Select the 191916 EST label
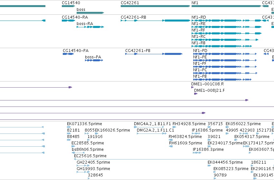Image resolution: width=274 pixels, height=180 pixels. (95, 137)
